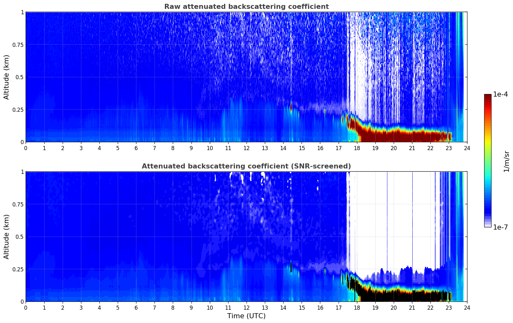Click the '1e-4' colorbar maximum label
Screen dimensions: 513x323
click(x=500, y=94)
